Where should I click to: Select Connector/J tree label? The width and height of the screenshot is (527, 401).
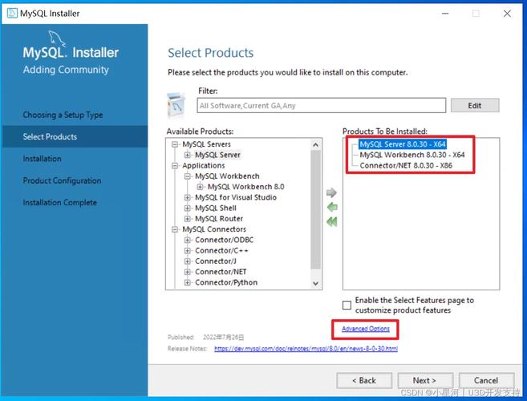coord(216,261)
